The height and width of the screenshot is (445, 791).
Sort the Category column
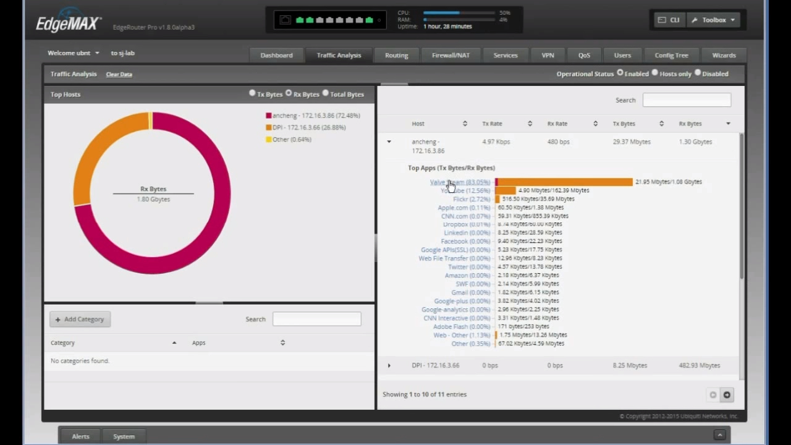coord(113,342)
